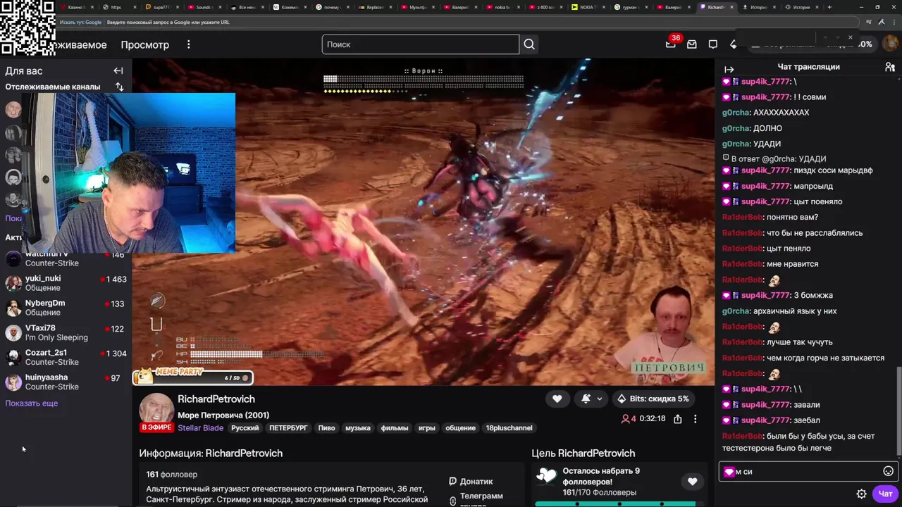This screenshot has width=902, height=507.
Task: Click the музыка tag
Action: coord(358,428)
